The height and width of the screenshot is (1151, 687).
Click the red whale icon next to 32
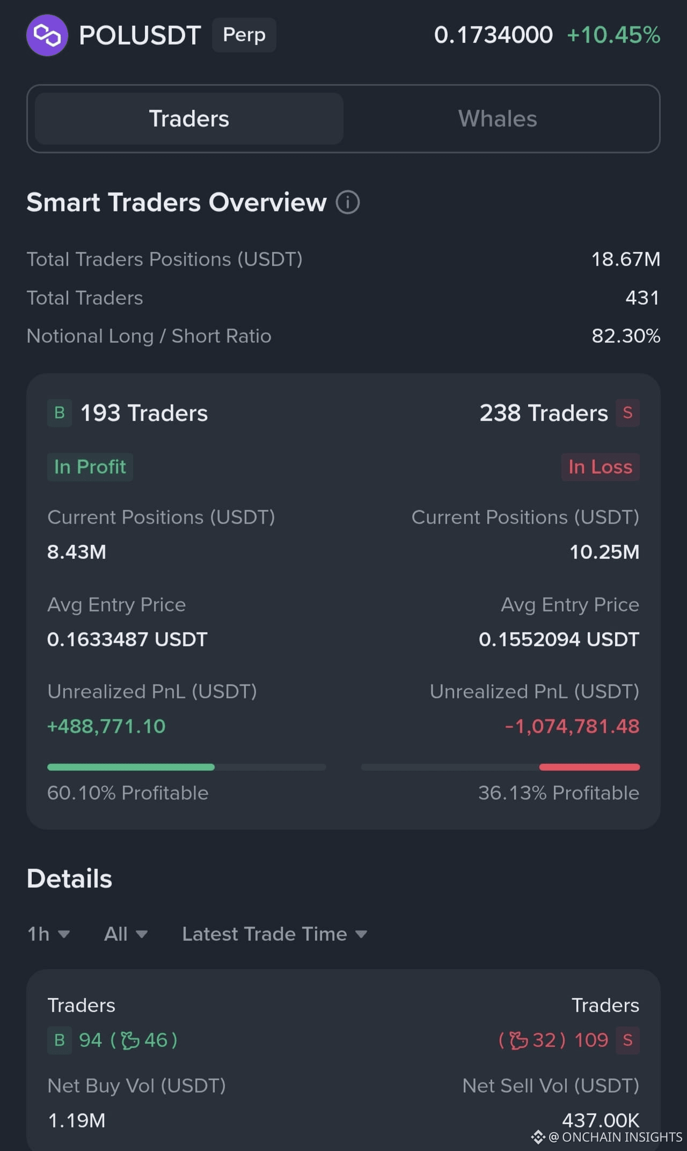click(518, 1041)
